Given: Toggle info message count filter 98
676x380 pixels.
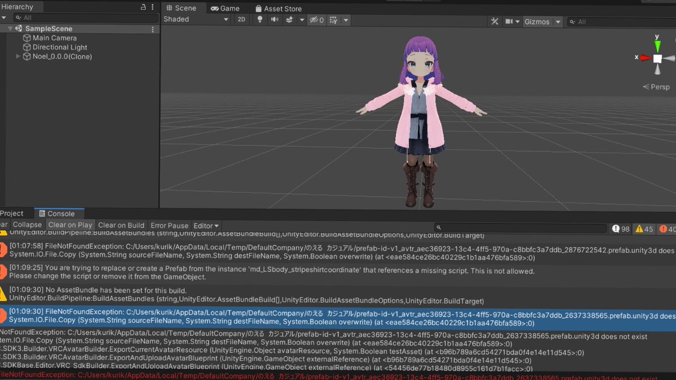Looking at the screenshot, I should click(621, 229).
